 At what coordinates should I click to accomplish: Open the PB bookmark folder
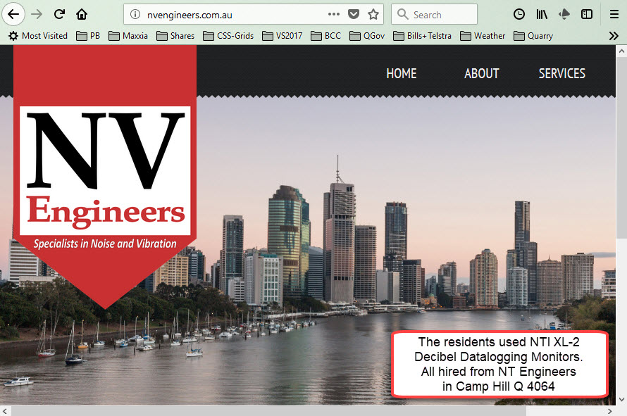[88, 36]
